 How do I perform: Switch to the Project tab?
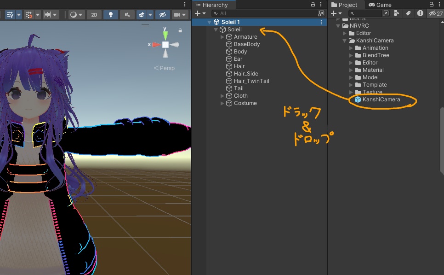pos(344,5)
